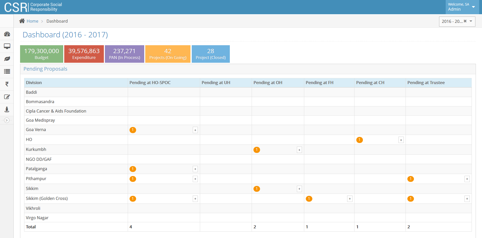Screen dimensions: 482x238
Task: Open the edit pencil sidebar icon
Action: coord(7,97)
